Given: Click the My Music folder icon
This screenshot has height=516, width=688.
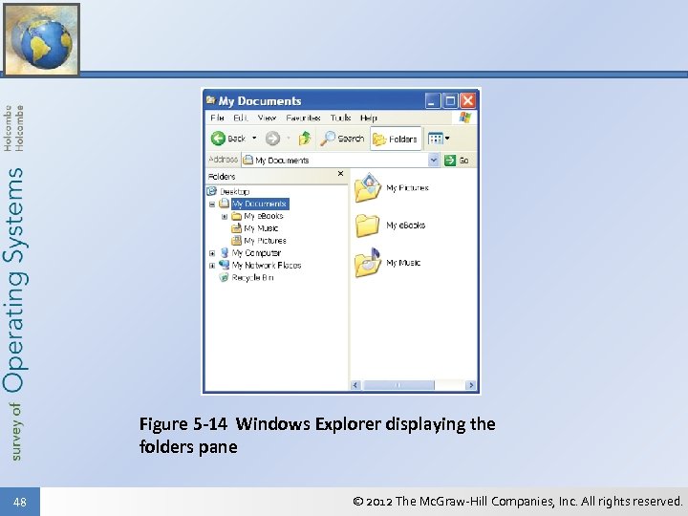Looking at the screenshot, I should pos(368,263).
